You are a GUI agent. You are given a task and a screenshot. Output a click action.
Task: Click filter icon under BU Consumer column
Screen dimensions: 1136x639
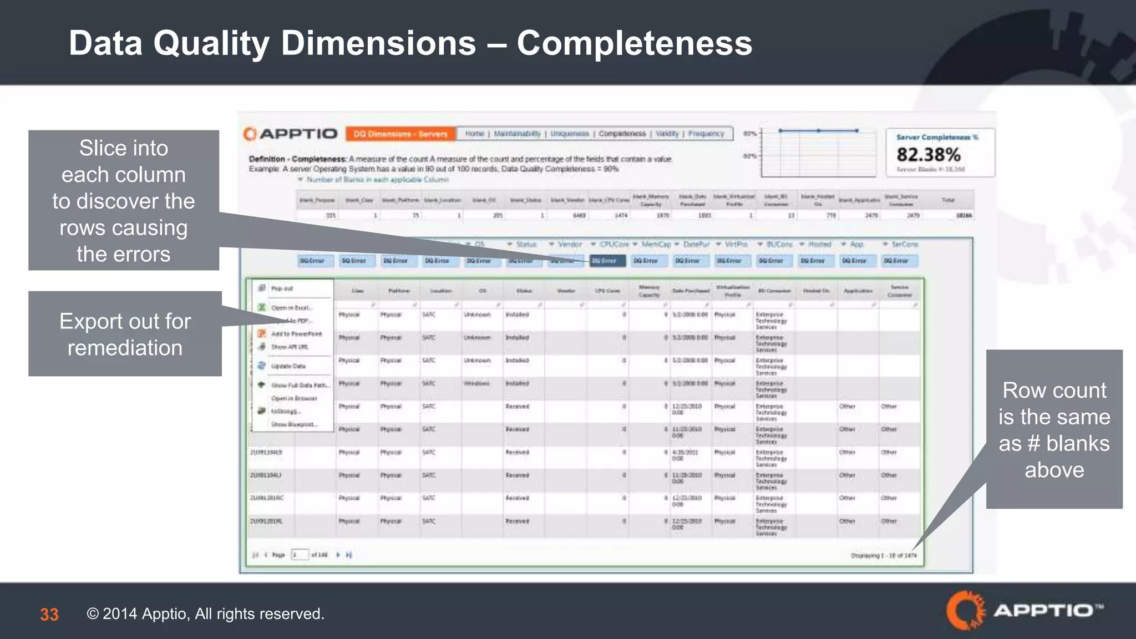tap(791, 305)
